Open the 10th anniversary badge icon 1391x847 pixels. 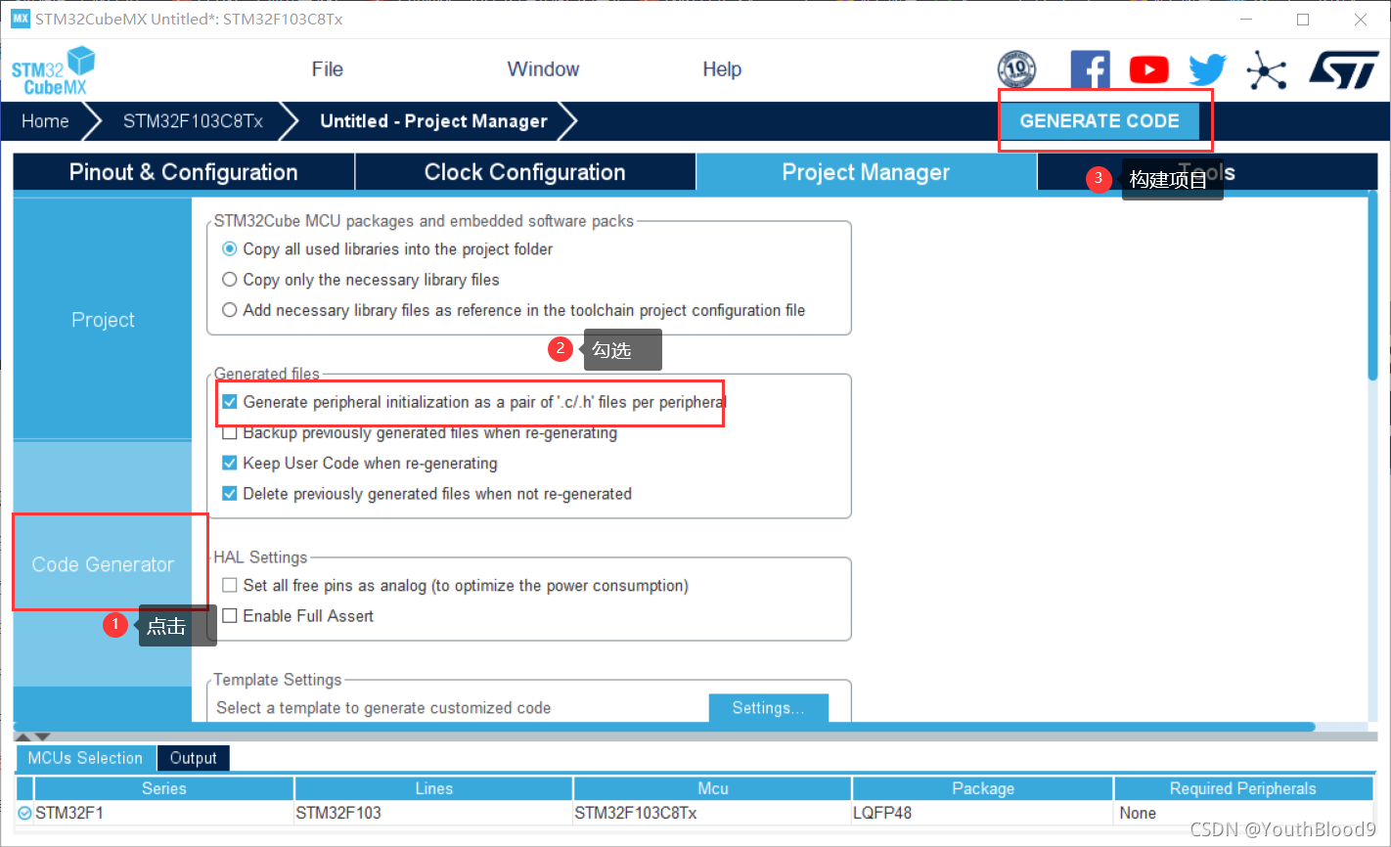[1016, 69]
